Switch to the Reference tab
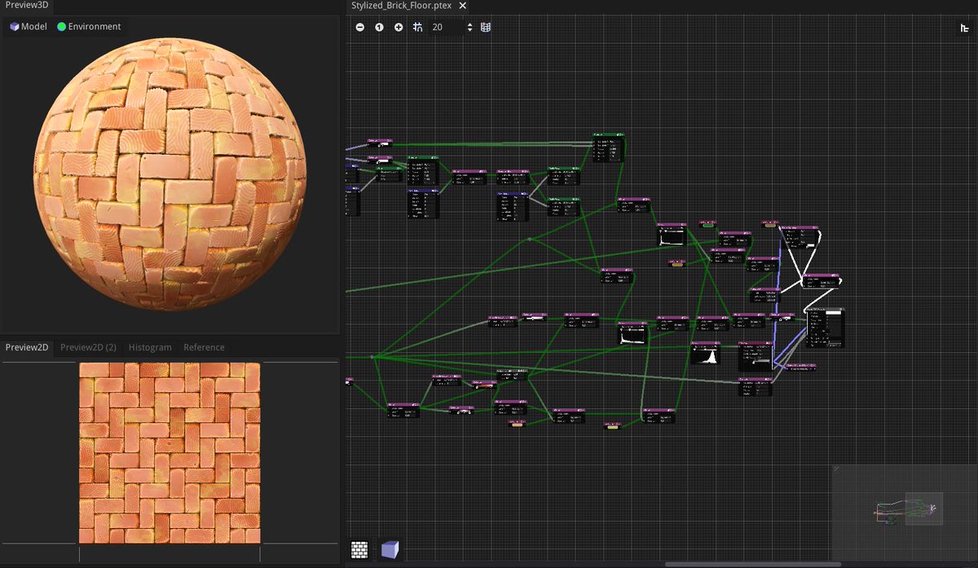This screenshot has width=978, height=568. click(203, 347)
